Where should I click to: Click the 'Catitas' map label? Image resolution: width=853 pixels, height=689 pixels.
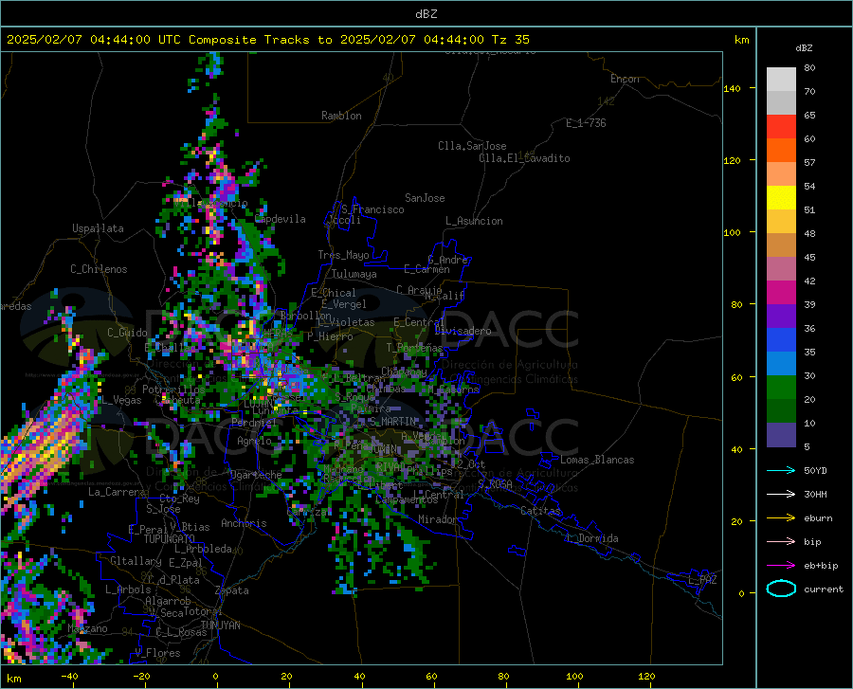point(541,511)
